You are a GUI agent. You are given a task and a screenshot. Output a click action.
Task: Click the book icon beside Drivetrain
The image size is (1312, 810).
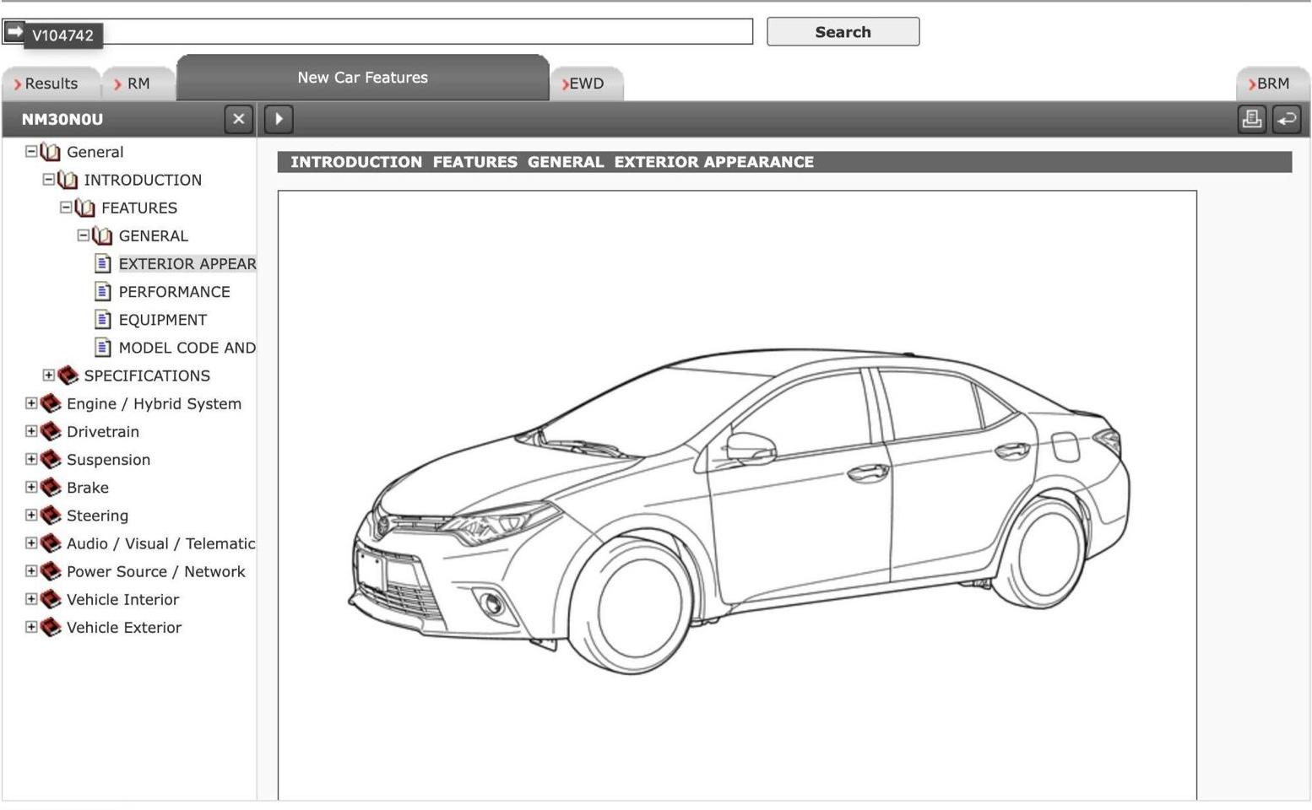tap(51, 431)
